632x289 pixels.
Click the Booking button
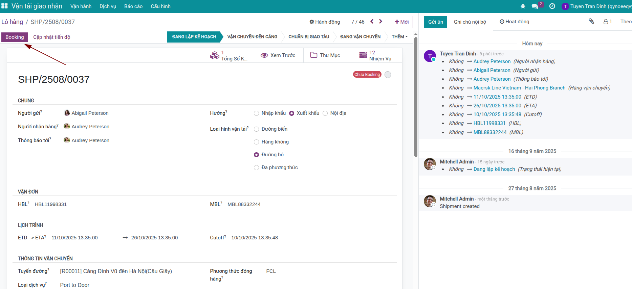[15, 37]
